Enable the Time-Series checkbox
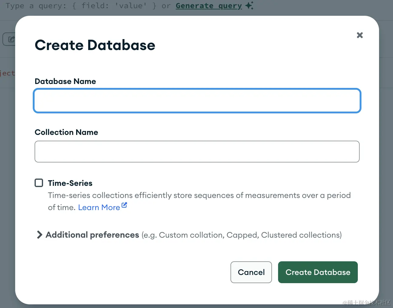Viewport: 393px width, 308px height. tap(39, 183)
